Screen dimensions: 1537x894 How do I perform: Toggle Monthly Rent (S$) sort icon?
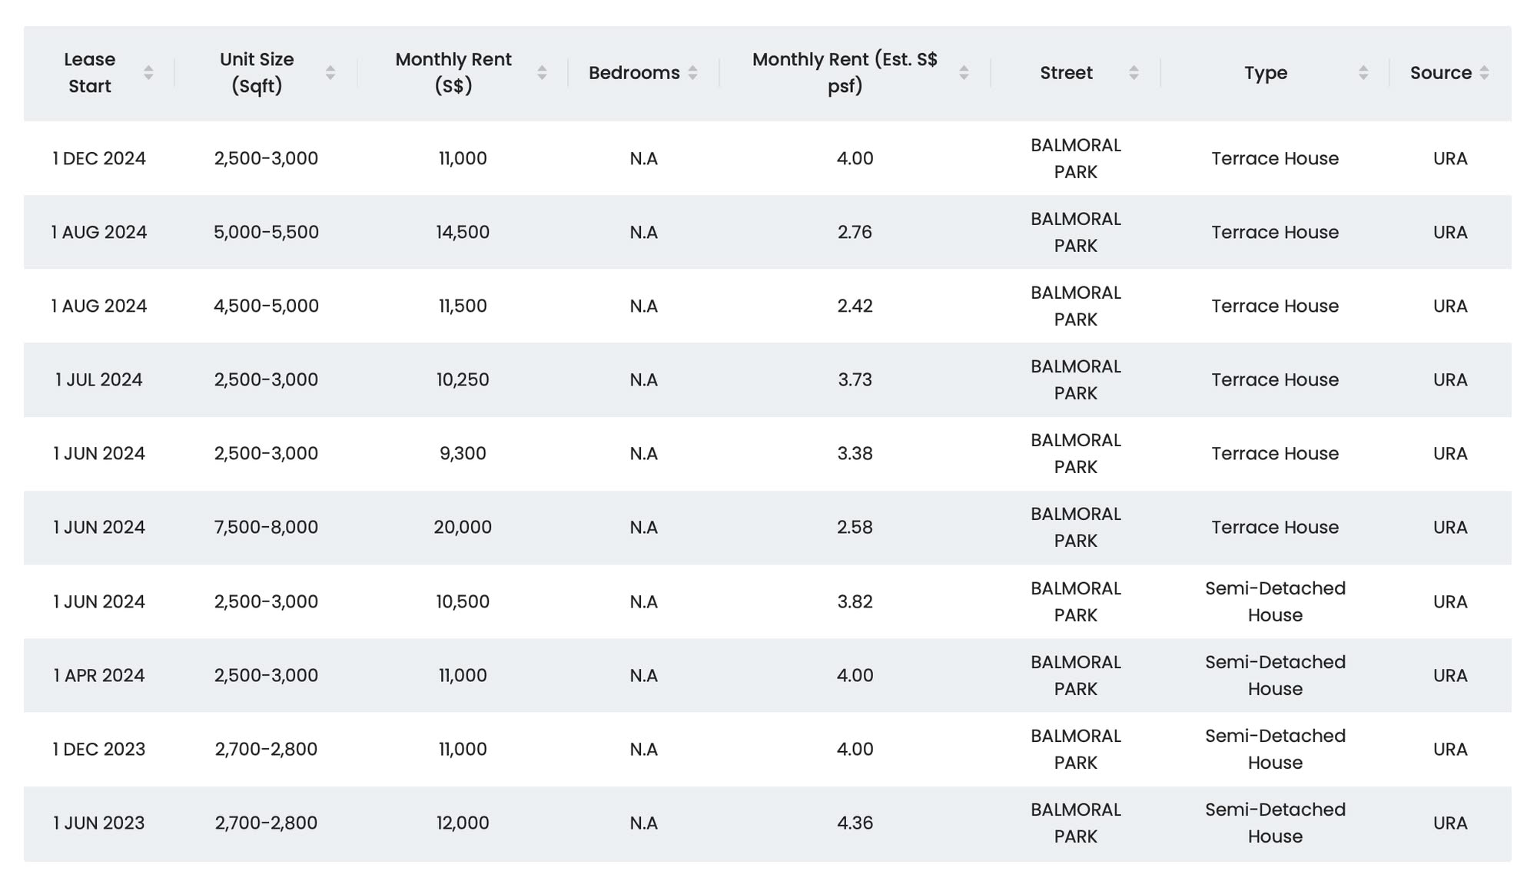pos(542,73)
